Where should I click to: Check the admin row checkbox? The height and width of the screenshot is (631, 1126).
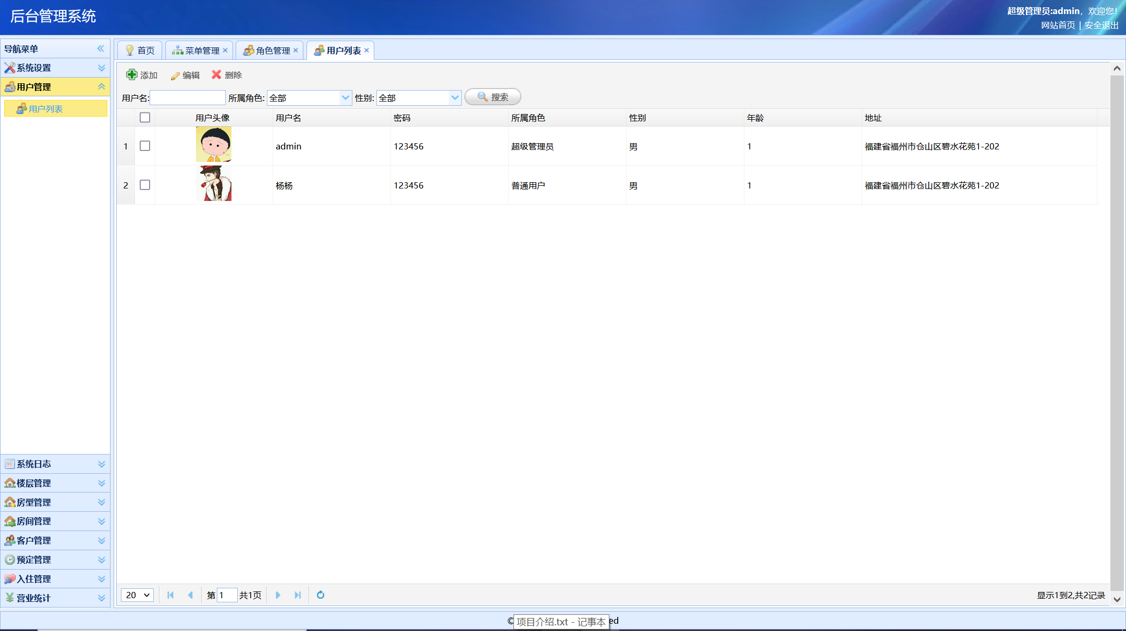tap(145, 146)
